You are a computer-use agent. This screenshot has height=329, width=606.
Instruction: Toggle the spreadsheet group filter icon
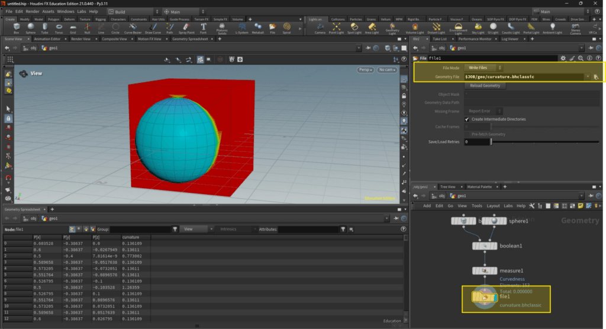click(175, 229)
